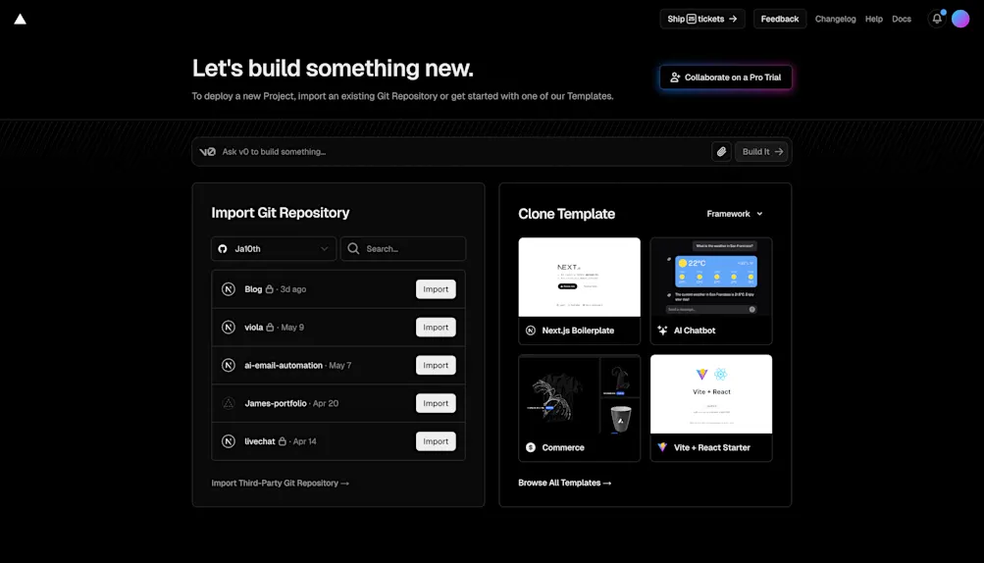Click the ai-email-automation repository name

click(284, 365)
